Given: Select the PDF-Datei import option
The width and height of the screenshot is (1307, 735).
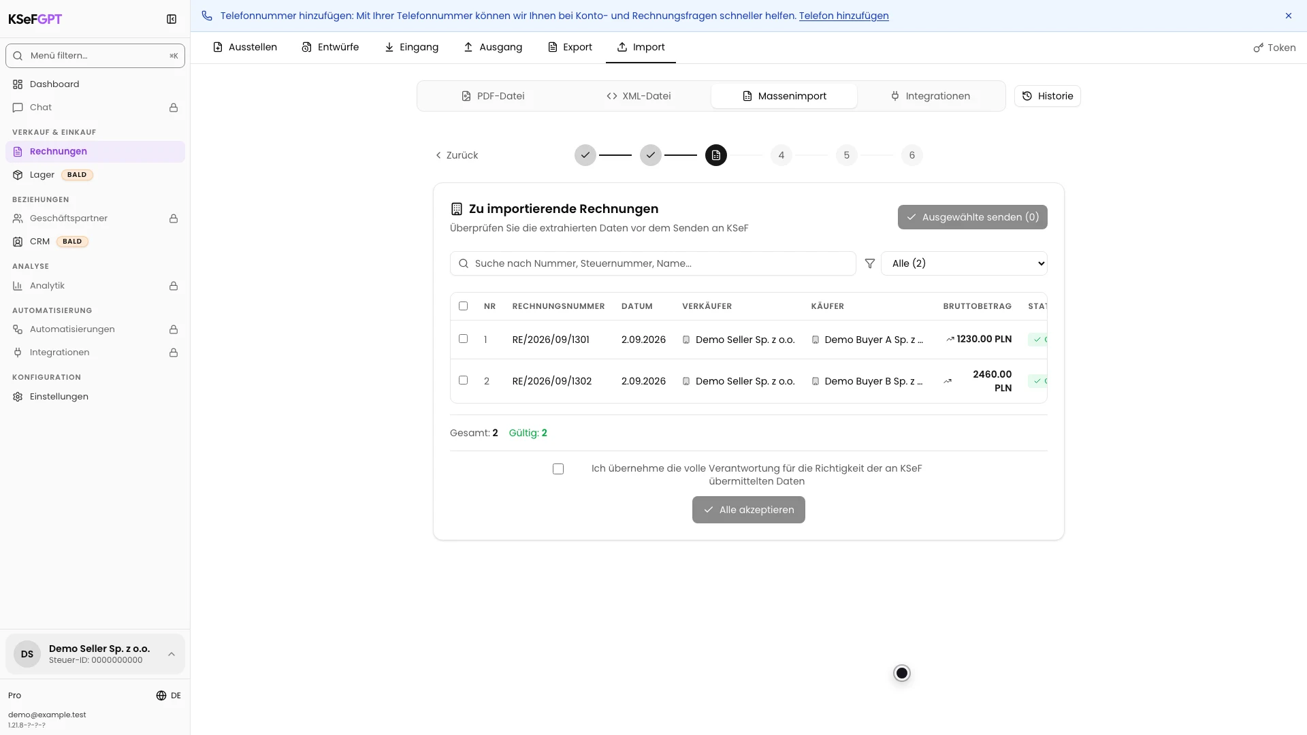Looking at the screenshot, I should [493, 96].
